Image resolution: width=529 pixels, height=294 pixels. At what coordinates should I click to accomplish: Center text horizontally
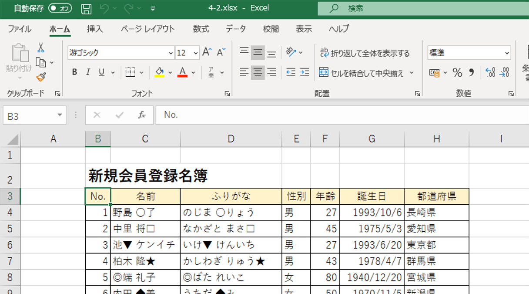pyautogui.click(x=258, y=72)
